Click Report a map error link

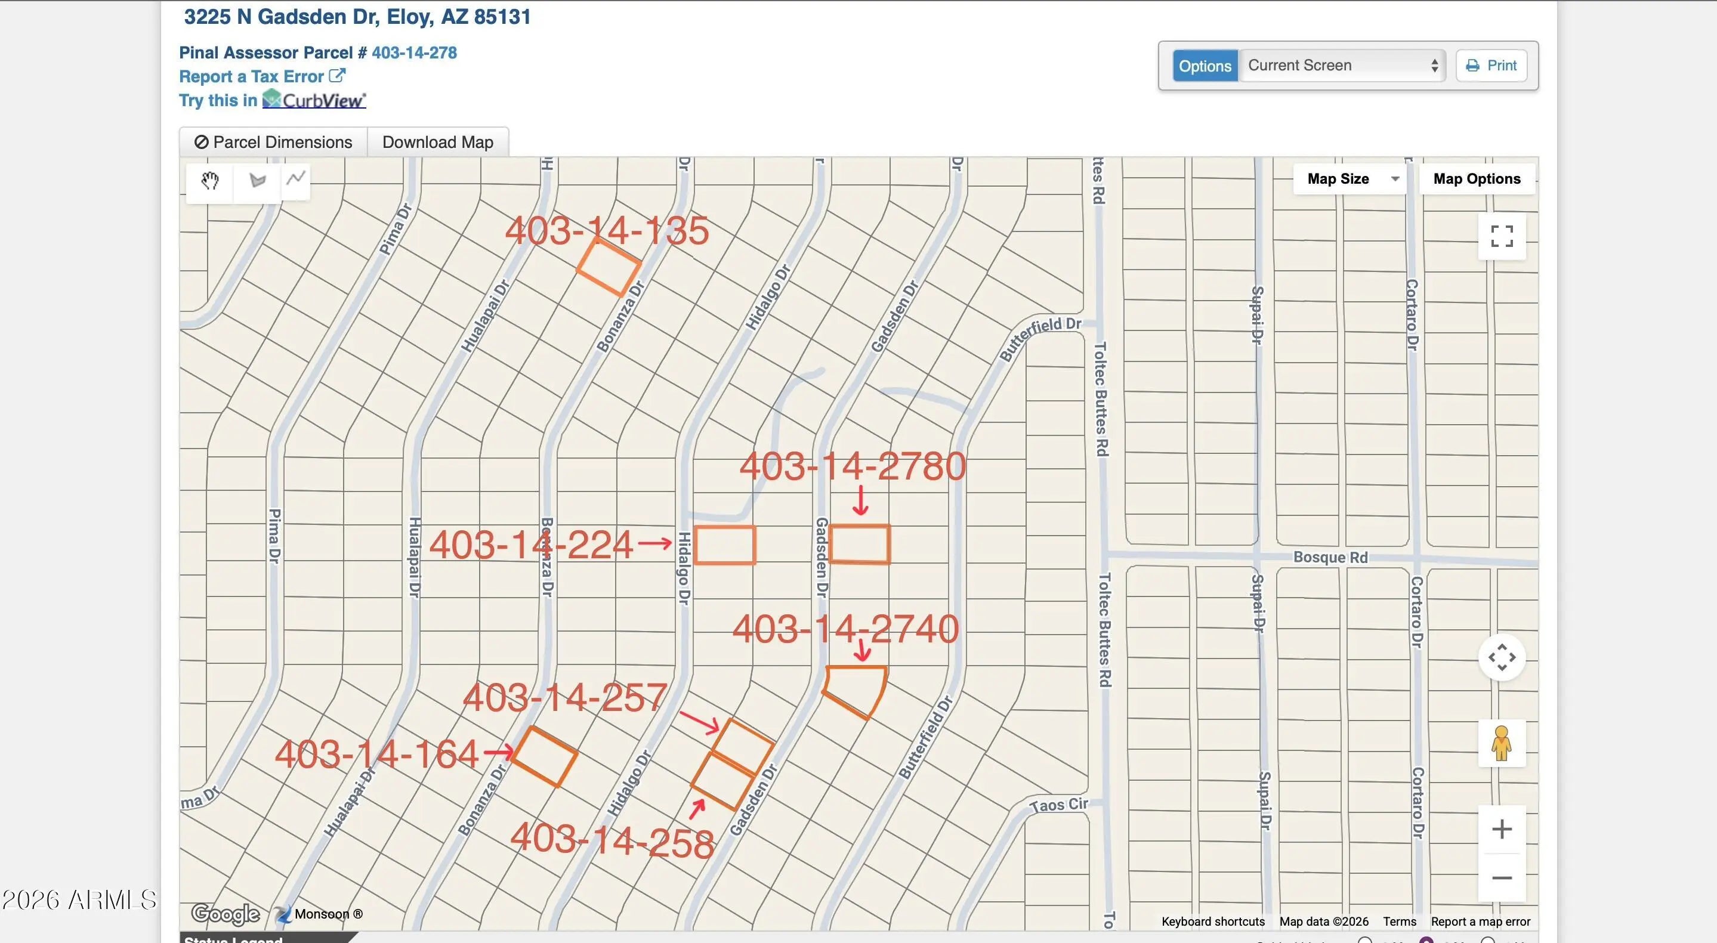tap(1480, 922)
